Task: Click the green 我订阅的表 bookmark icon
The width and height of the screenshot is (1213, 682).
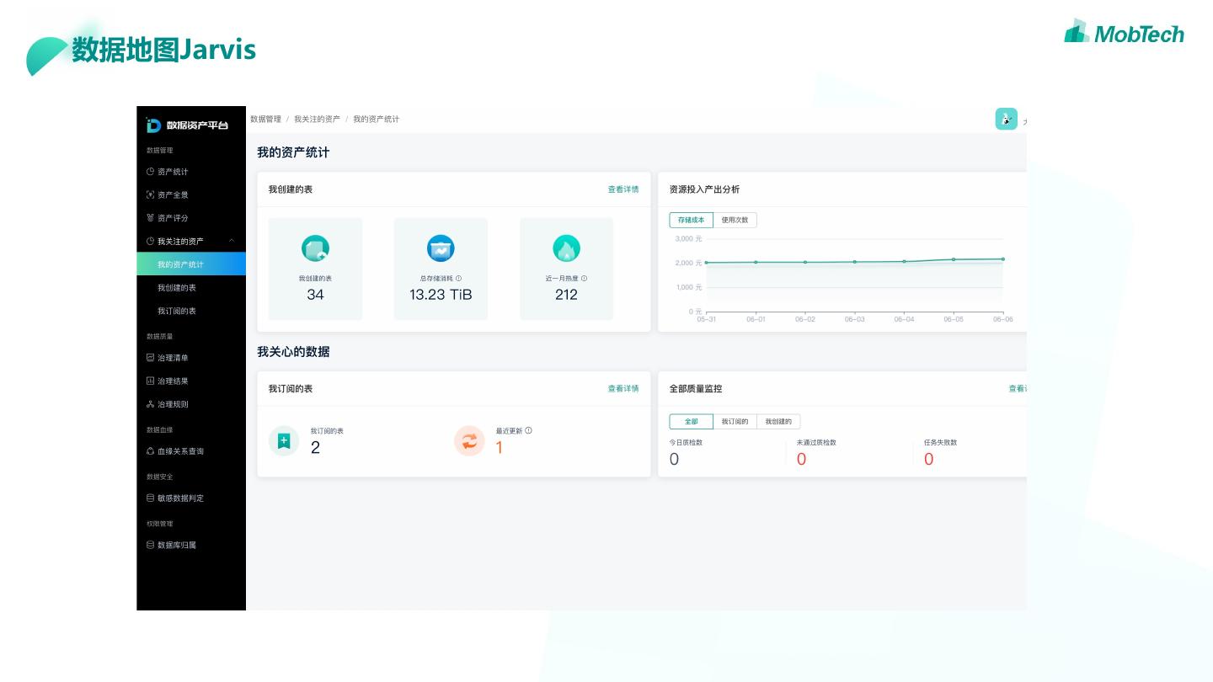Action: point(284,441)
